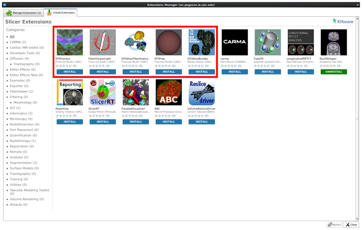Click the Restart button
The width and height of the screenshot is (364, 230).
point(334,224)
